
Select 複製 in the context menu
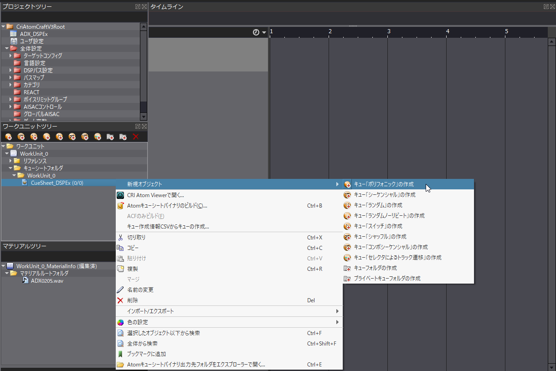229,269
